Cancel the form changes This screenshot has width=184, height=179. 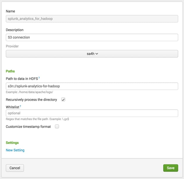(x=15, y=168)
